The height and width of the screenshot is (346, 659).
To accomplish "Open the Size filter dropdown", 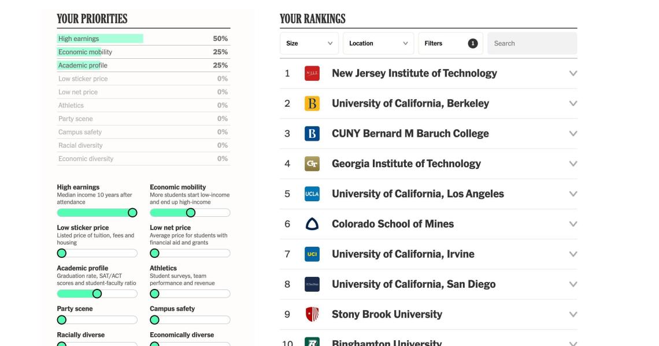I will [309, 43].
